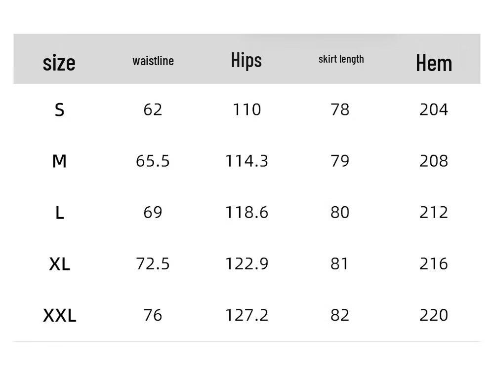Select waistline value 72.5 for size XL
Screen dimensions: 494x370
click(153, 263)
